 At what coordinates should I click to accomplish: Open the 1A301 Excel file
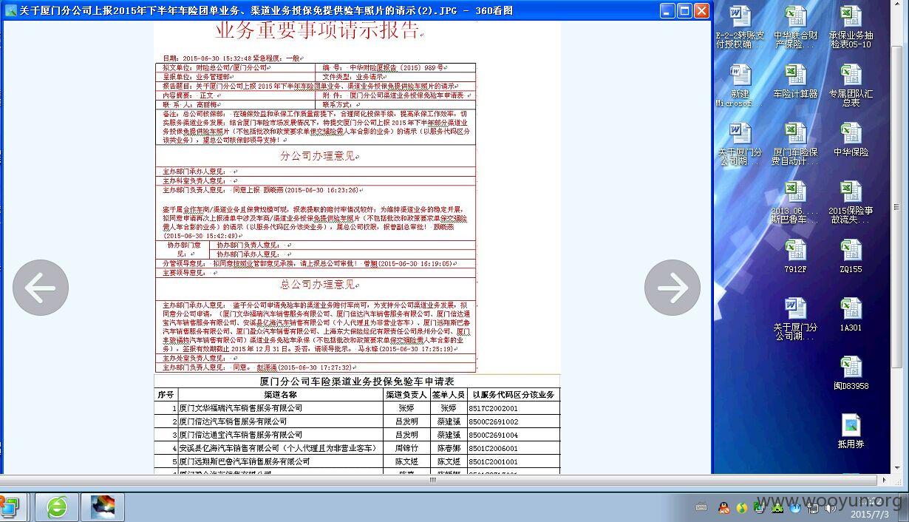point(851,315)
